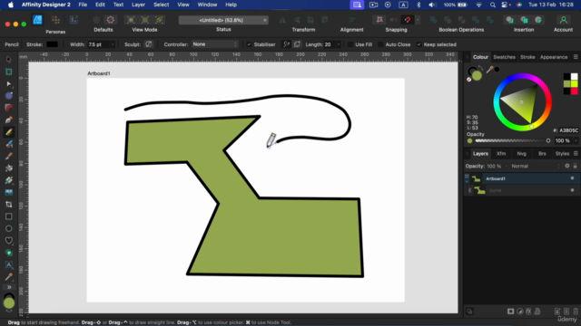Click the adjustments icon in Layers panel
This screenshot has width=581, height=326.
click(520, 312)
